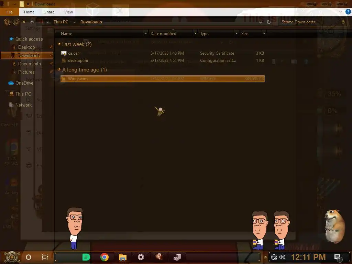Open the quick access toolbar customize dropdown

(x=28, y=4)
